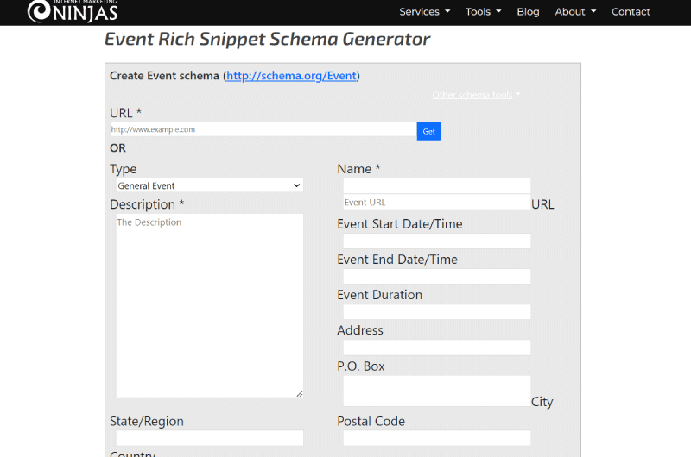Follow the schema.org/Event link
This screenshot has height=457, width=691.
tap(291, 76)
